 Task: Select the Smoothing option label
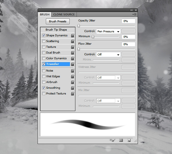53,88
